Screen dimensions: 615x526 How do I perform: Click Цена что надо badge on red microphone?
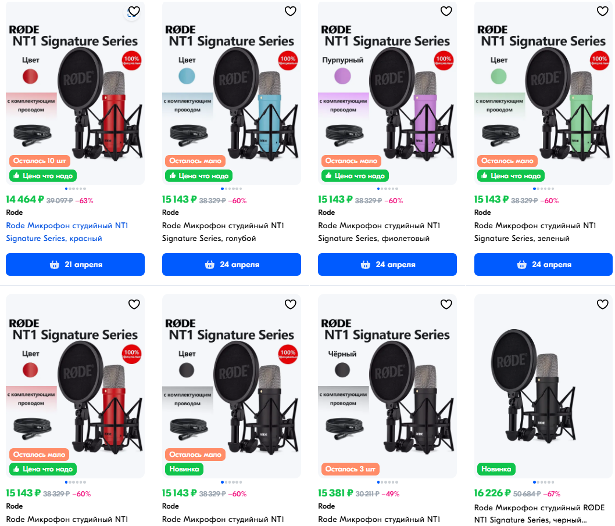click(x=43, y=176)
